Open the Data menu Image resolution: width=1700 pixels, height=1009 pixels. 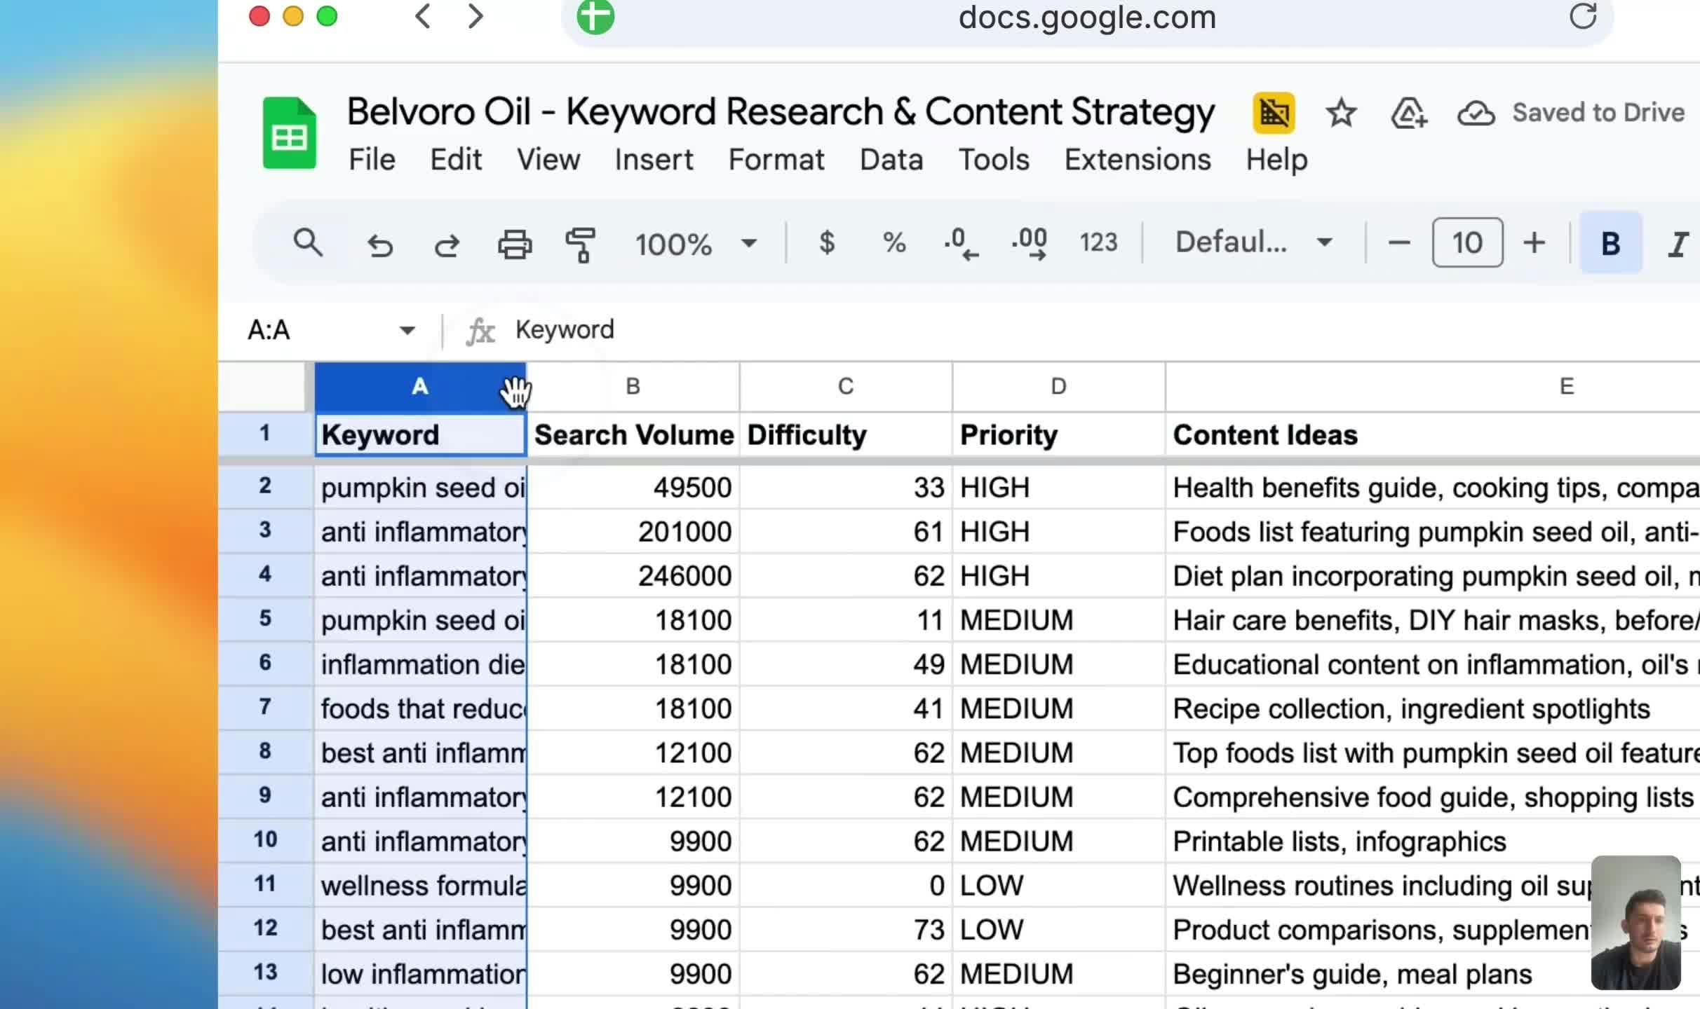pos(891,160)
